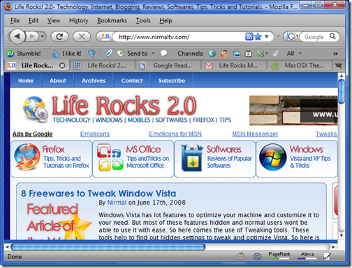Click the vertical scrollbar thumb
The image size is (352, 268).
coord(342,91)
